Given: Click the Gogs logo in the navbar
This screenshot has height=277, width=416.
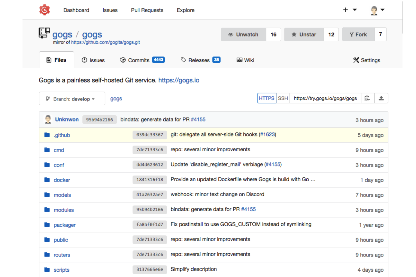Looking at the screenshot, I should click(x=45, y=9).
